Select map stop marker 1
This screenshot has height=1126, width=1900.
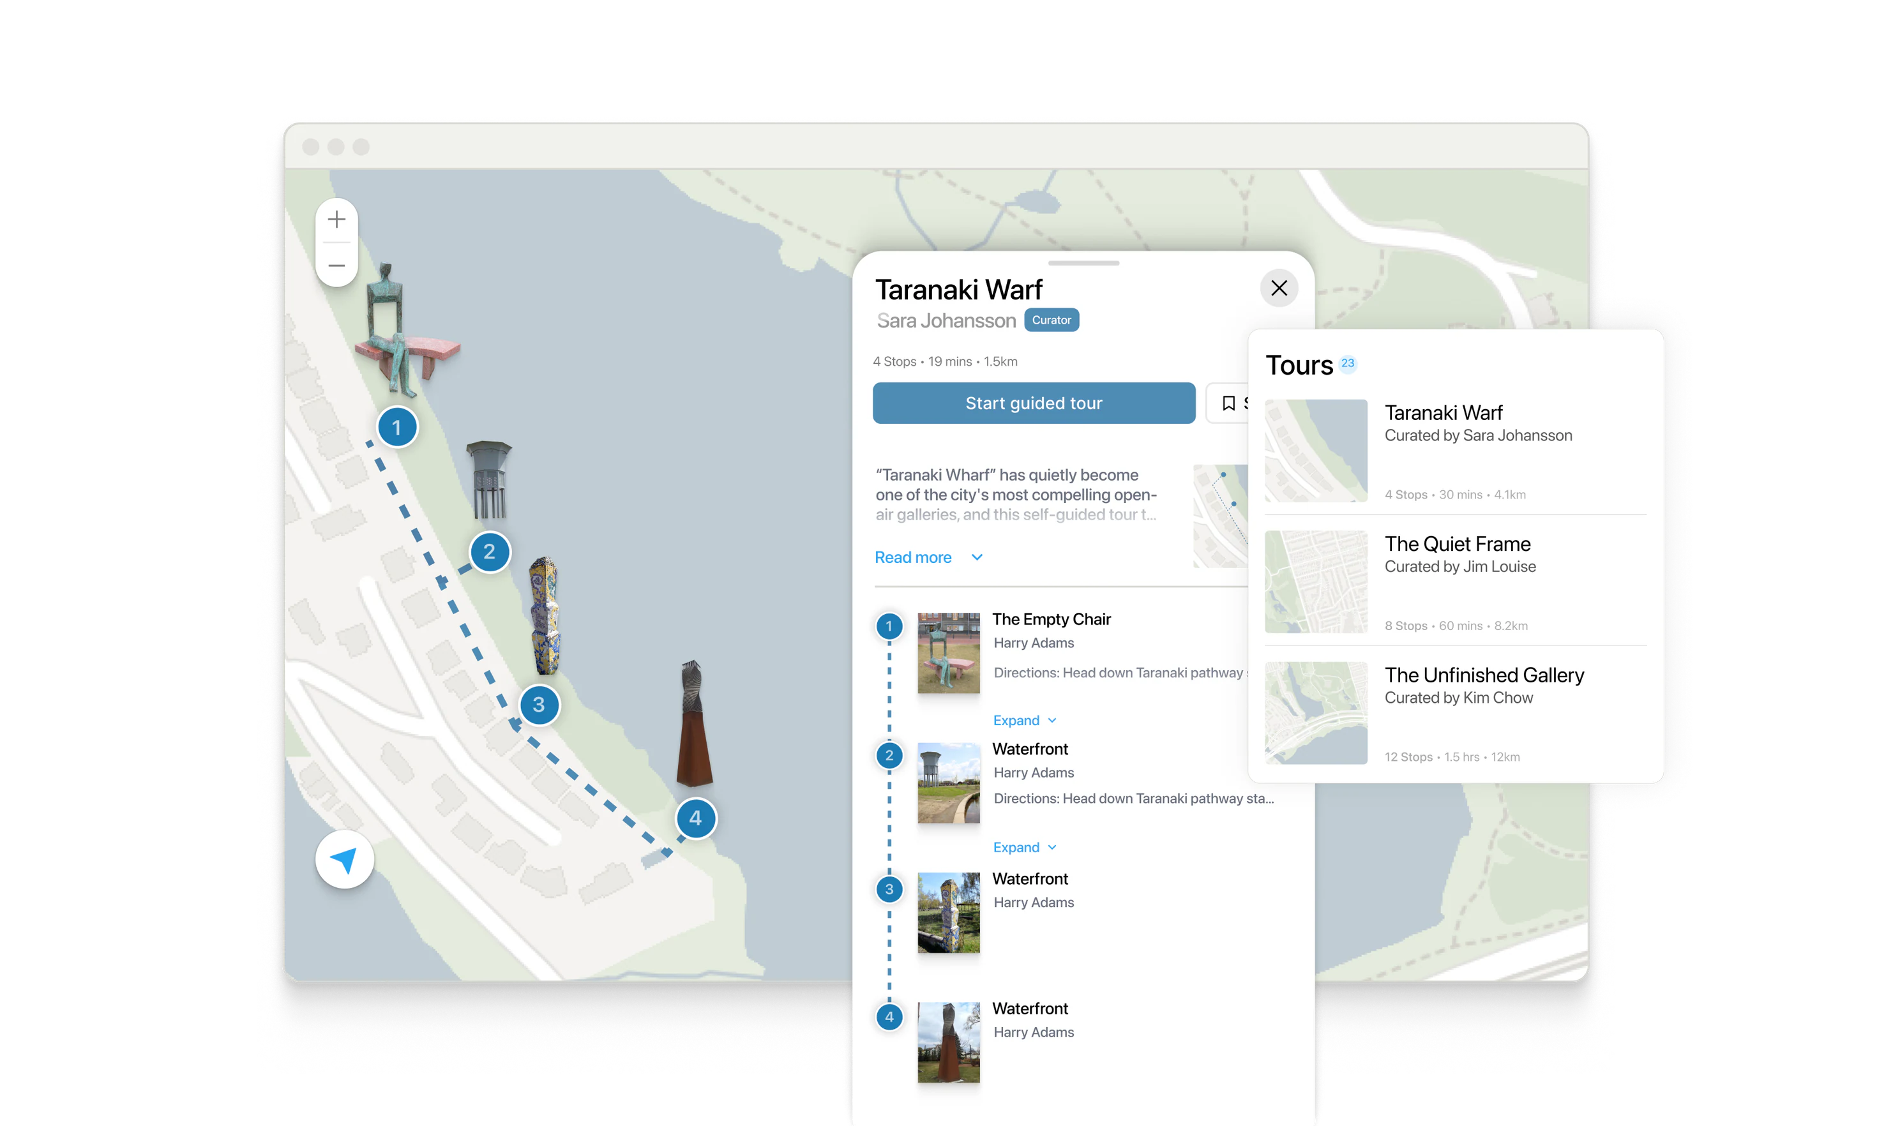point(397,428)
